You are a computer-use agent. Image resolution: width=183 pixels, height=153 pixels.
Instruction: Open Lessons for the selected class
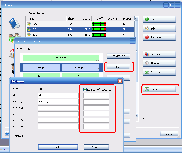(x=159, y=54)
